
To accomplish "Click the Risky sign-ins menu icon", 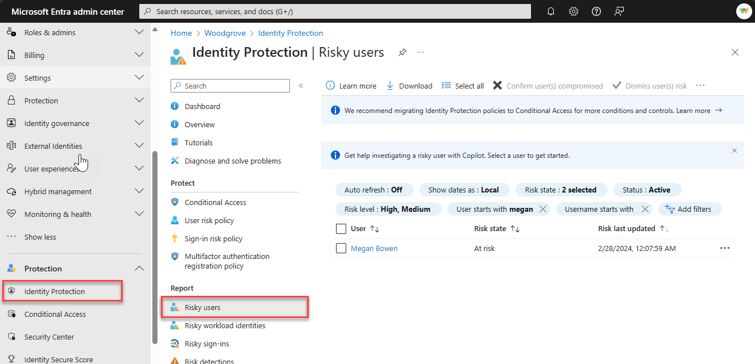I will point(175,344).
